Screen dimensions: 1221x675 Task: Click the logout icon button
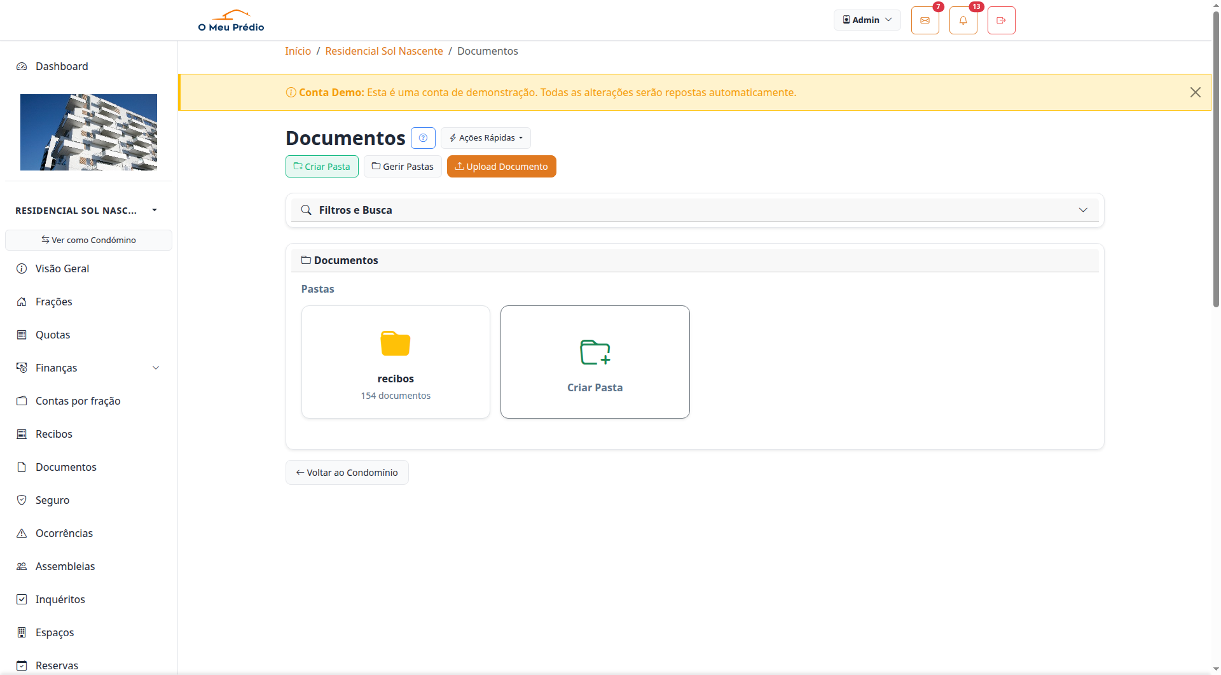(1001, 20)
